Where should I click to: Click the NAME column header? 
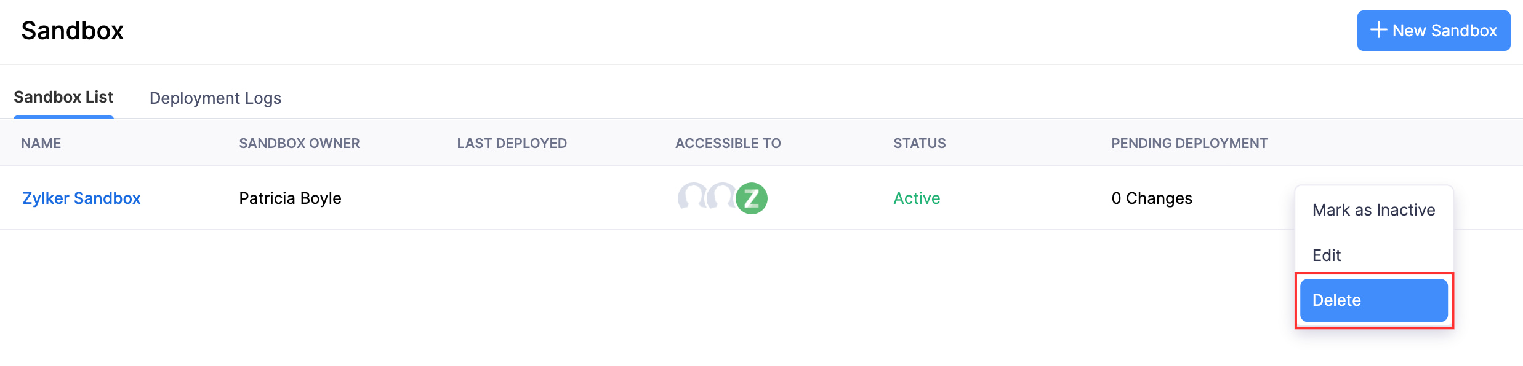41,143
